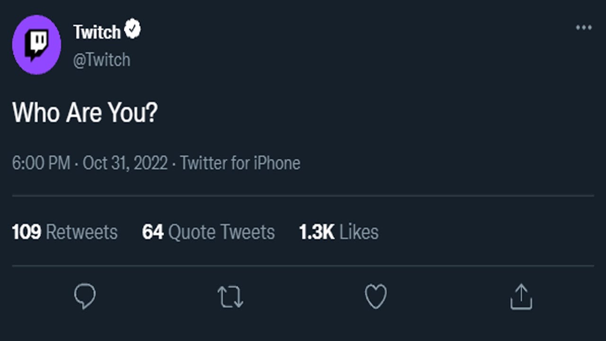
Task: Open the three-dot more options menu
Action: point(584,28)
